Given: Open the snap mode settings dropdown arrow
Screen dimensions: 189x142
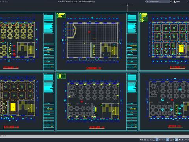Looking at the screenshot, I should point(151,140).
